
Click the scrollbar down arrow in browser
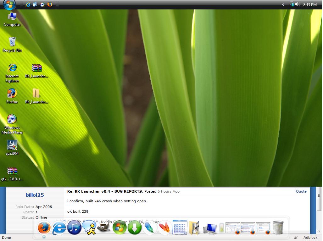point(319,231)
